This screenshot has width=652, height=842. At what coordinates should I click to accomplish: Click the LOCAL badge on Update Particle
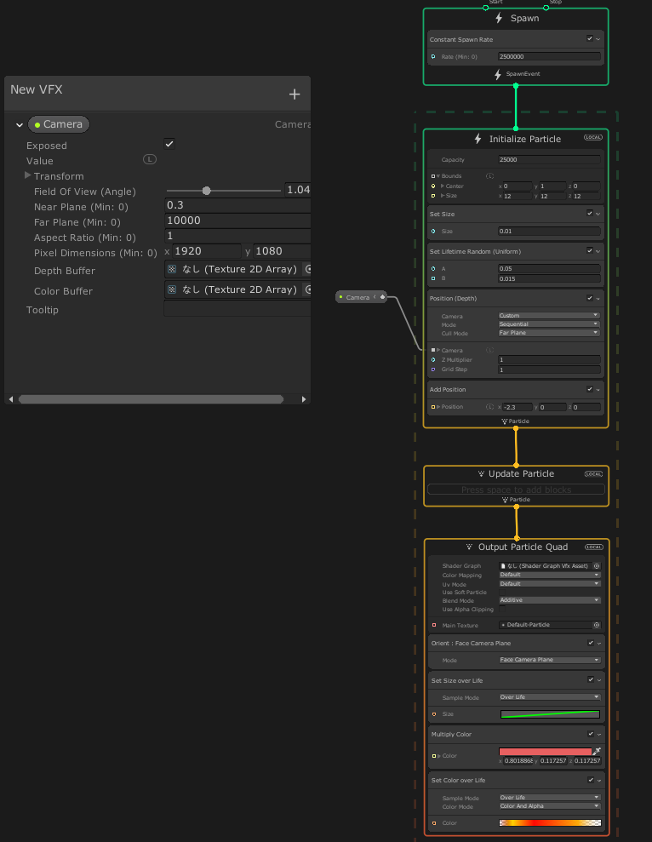593,474
